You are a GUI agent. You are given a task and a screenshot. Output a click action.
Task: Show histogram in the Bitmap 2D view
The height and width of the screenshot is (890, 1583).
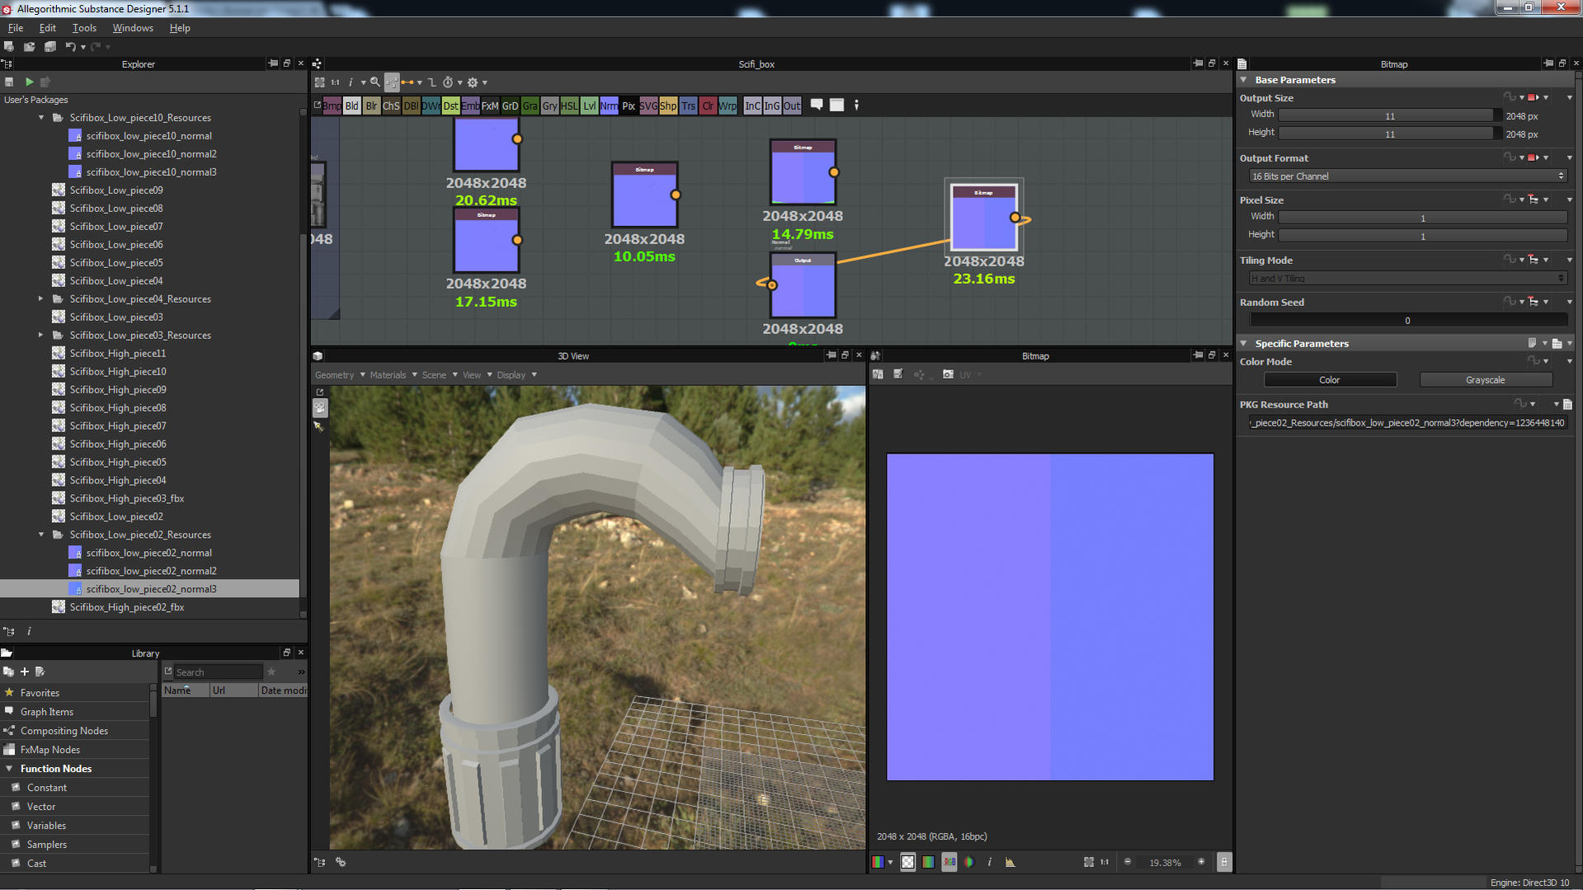(x=1011, y=862)
